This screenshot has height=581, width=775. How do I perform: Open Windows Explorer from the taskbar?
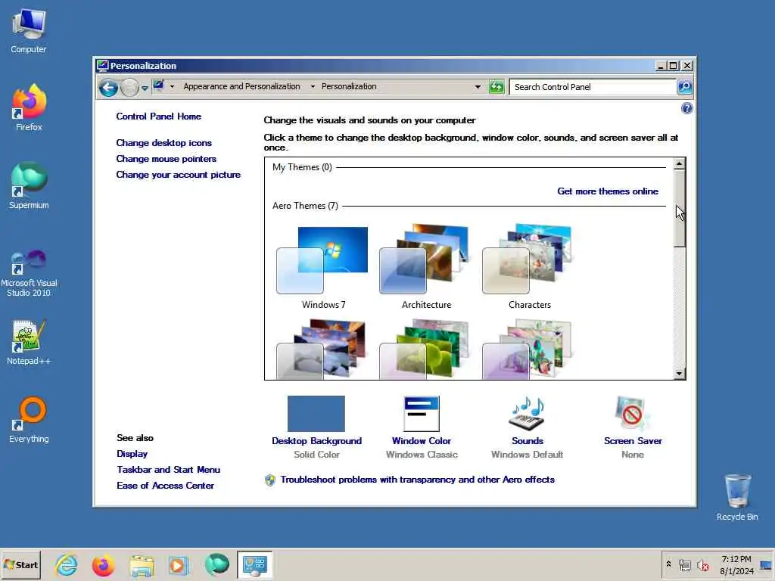pyautogui.click(x=142, y=564)
